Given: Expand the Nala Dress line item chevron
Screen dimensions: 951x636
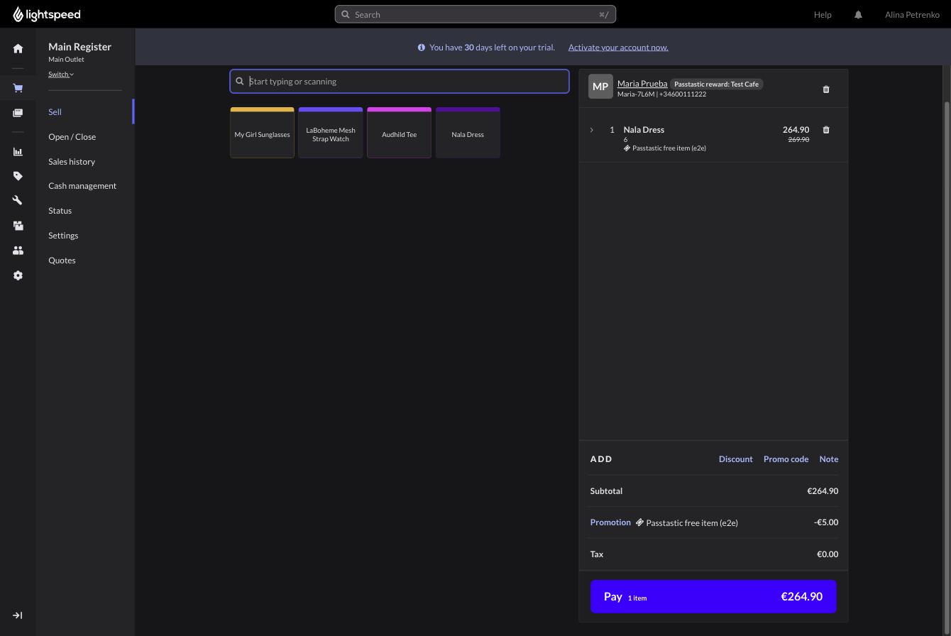Looking at the screenshot, I should [592, 130].
